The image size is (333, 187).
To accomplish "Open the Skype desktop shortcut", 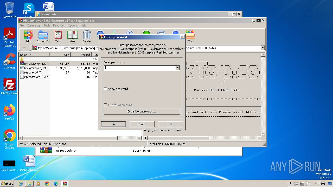I will (x=29, y=10).
